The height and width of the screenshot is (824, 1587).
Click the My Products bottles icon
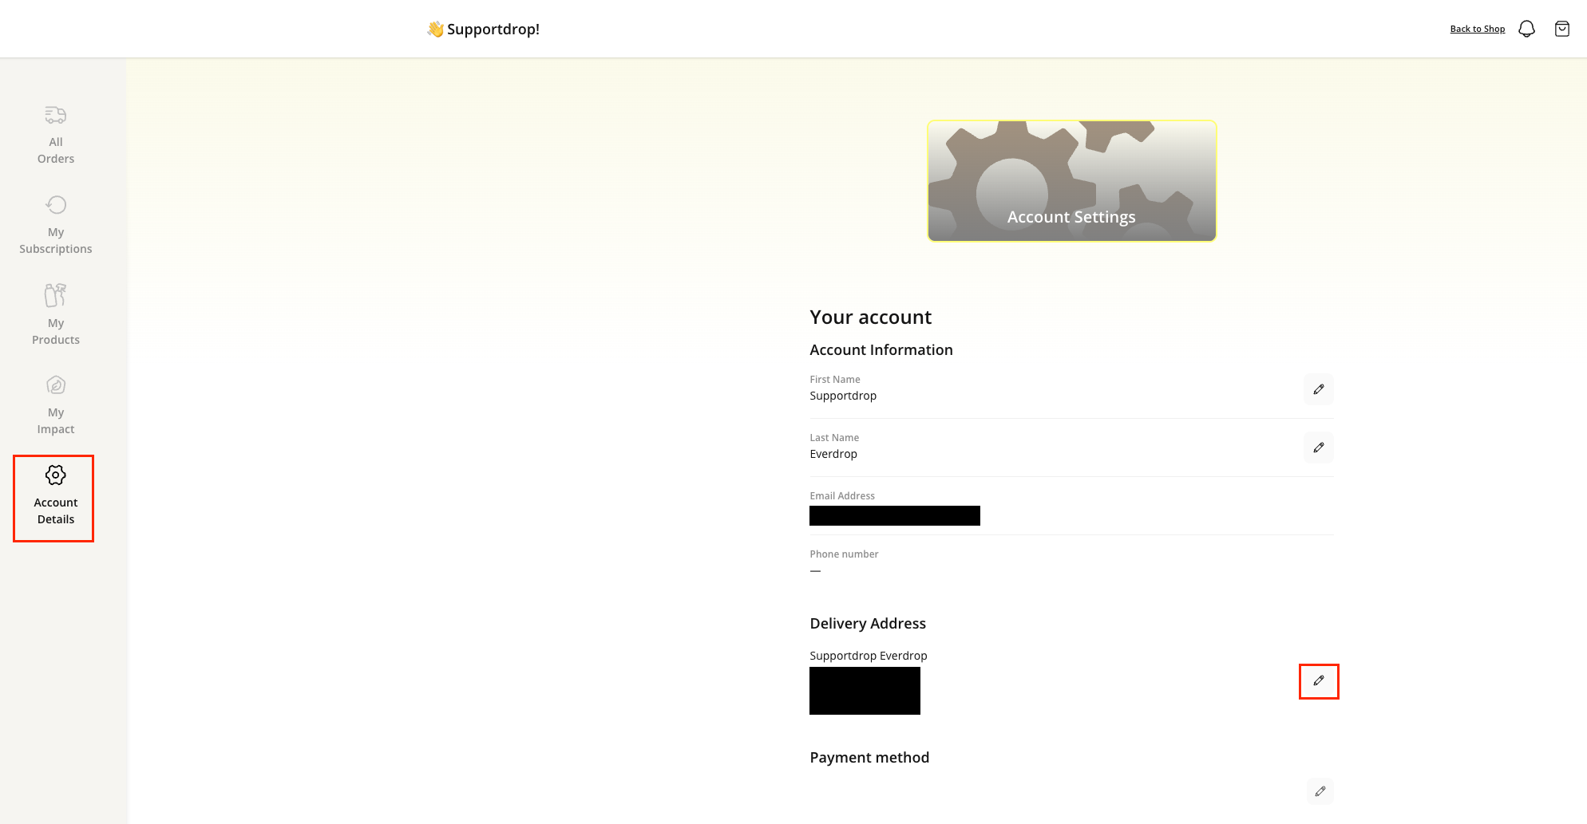(x=56, y=295)
